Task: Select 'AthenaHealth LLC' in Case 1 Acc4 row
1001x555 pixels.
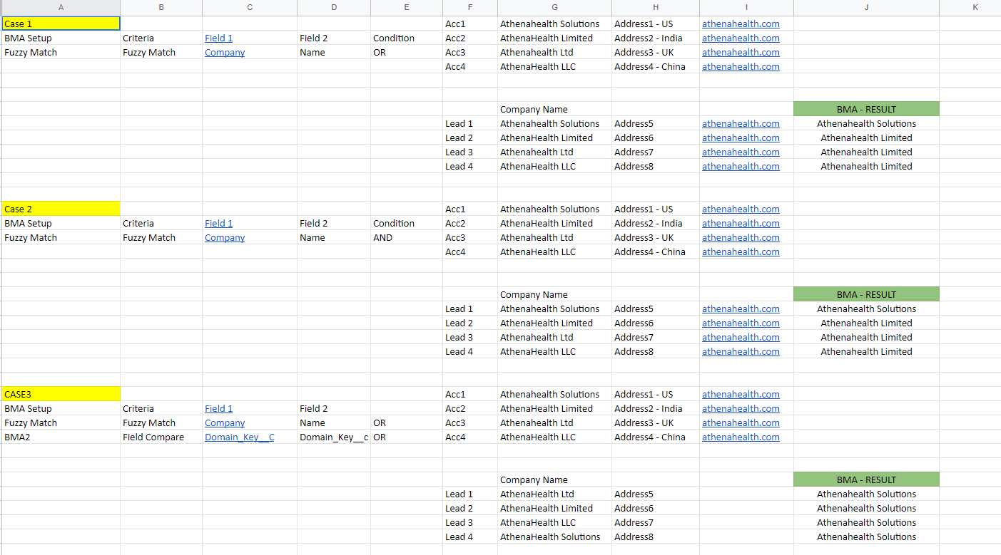Action: 554,66
